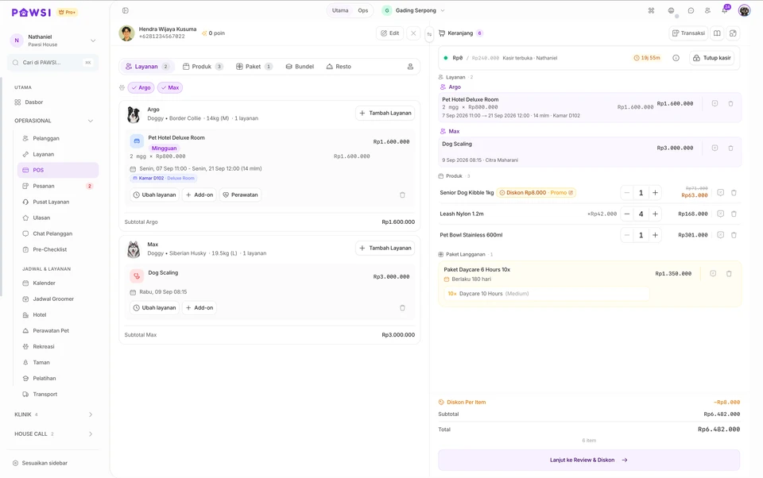Decrease Leash Nylon quantity
The image size is (763, 478).
[x=627, y=214]
